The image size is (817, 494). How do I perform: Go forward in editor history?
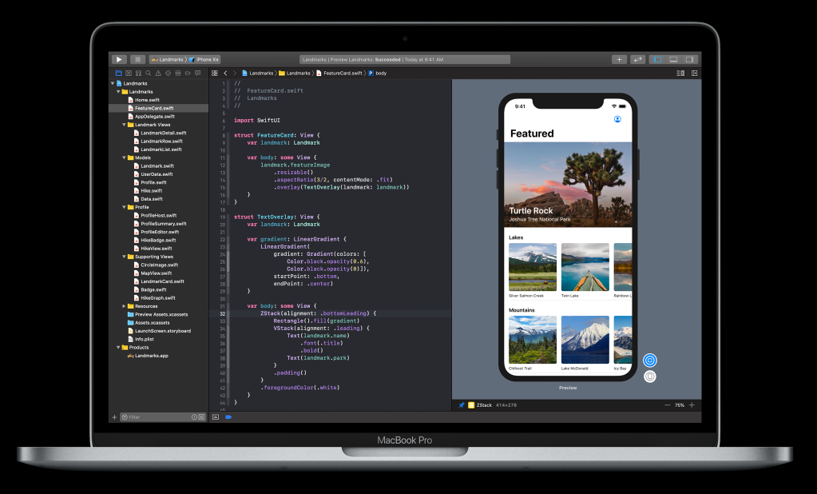(x=235, y=73)
